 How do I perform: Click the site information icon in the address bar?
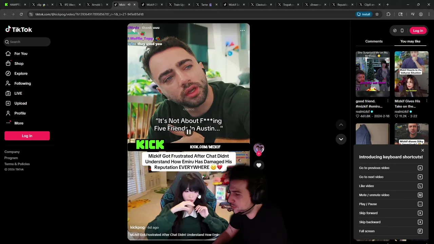(31, 14)
